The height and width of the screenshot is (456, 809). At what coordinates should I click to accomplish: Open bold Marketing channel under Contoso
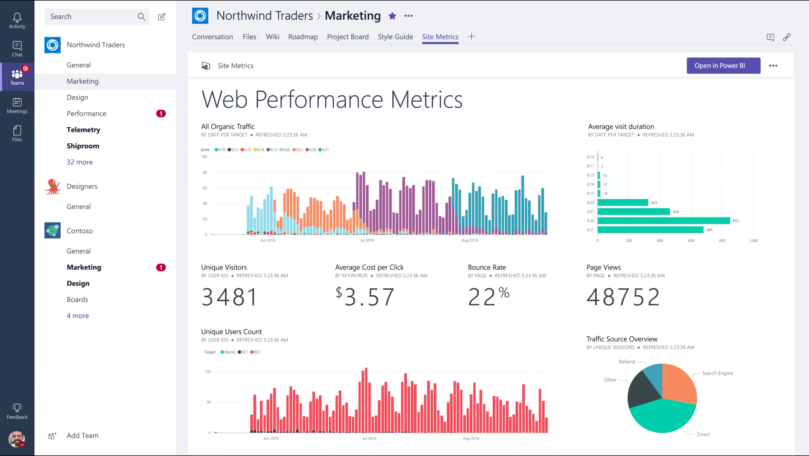click(84, 267)
